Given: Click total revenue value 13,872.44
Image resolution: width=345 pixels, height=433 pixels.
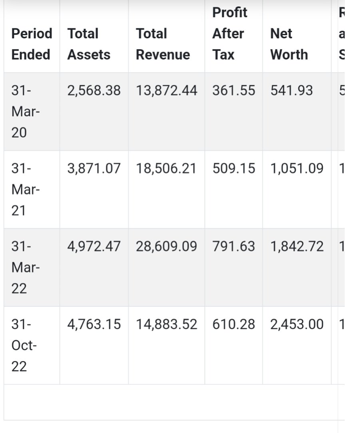Looking at the screenshot, I should (167, 91).
